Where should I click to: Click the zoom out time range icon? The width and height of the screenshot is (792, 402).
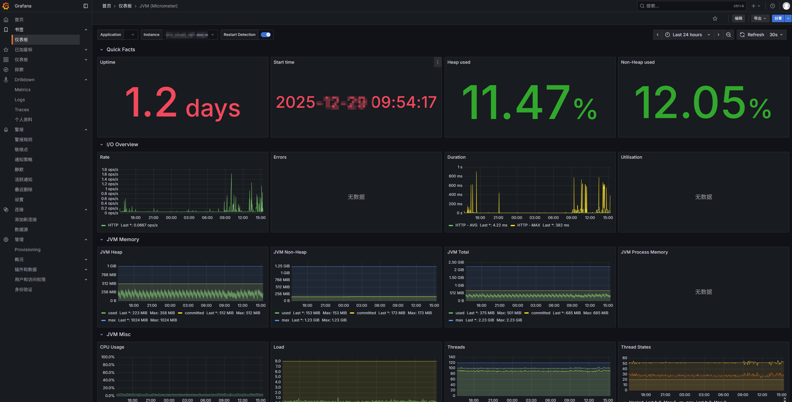pos(729,35)
